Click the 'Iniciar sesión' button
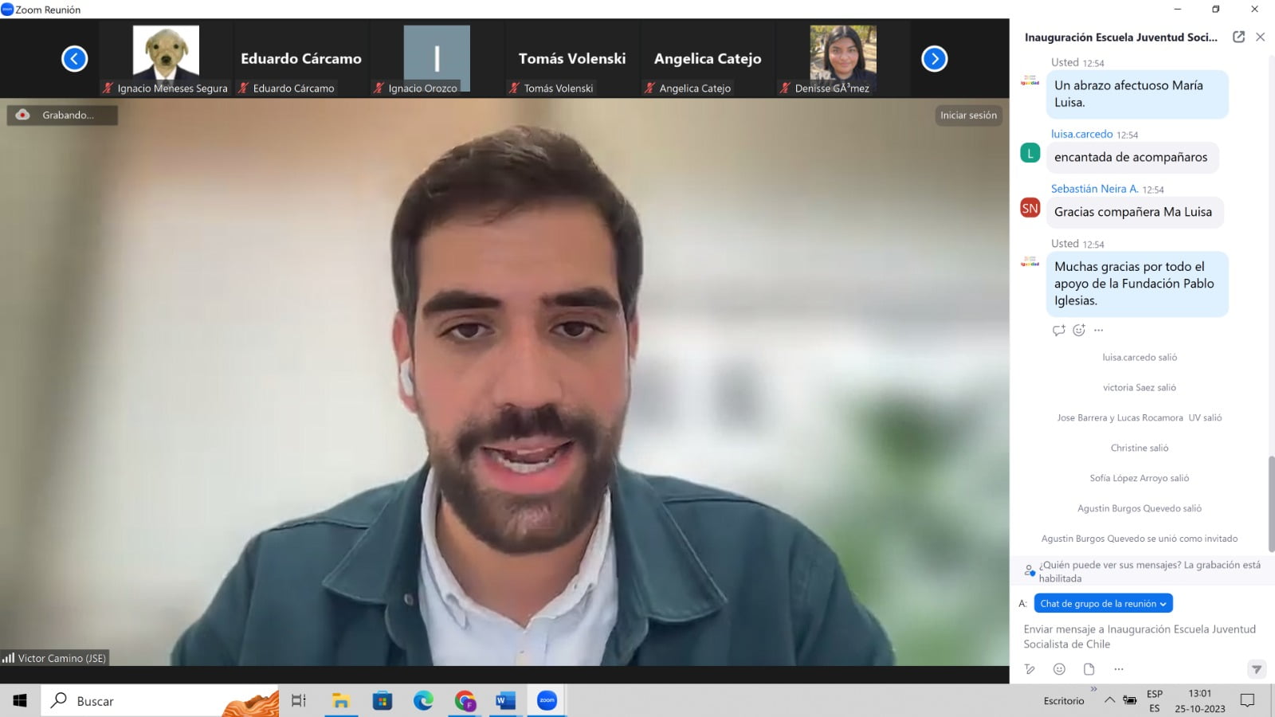The image size is (1275, 717). [968, 116]
